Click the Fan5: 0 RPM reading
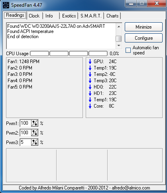 (x=20, y=87)
